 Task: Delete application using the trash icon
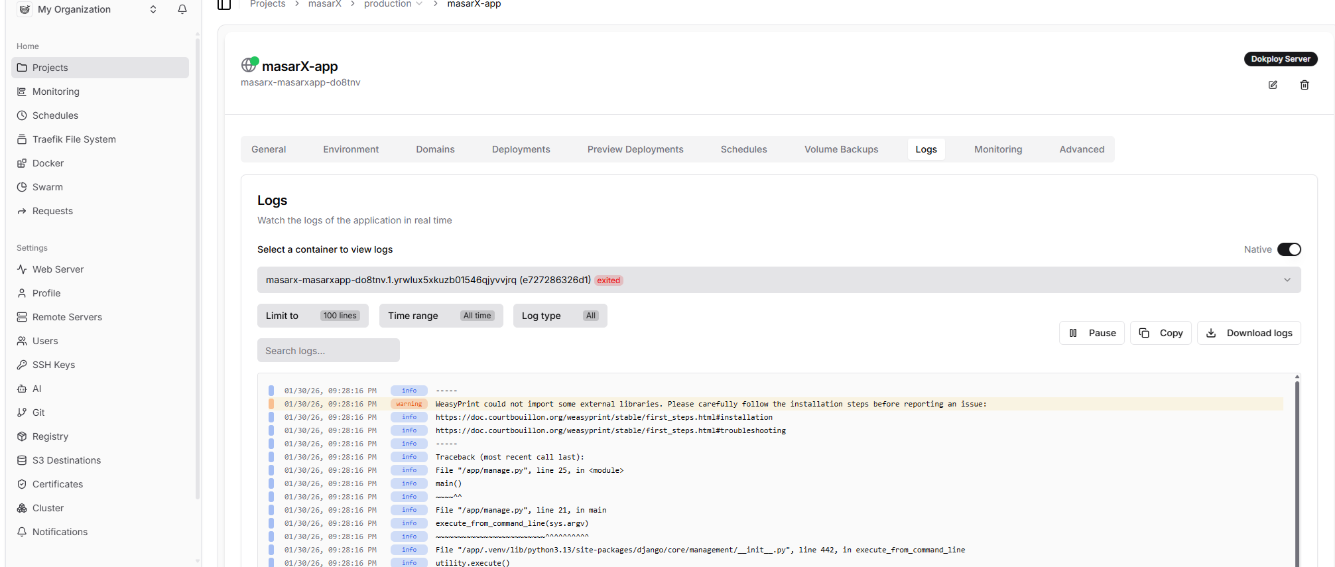point(1304,85)
